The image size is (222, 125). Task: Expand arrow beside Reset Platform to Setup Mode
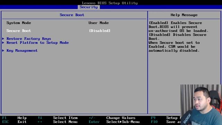point(3,43)
